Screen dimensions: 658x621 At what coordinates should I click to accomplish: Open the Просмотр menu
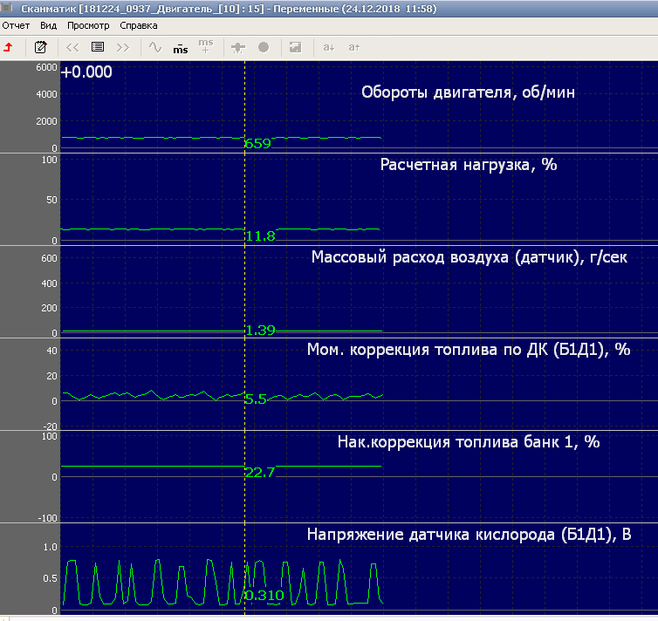(x=88, y=25)
